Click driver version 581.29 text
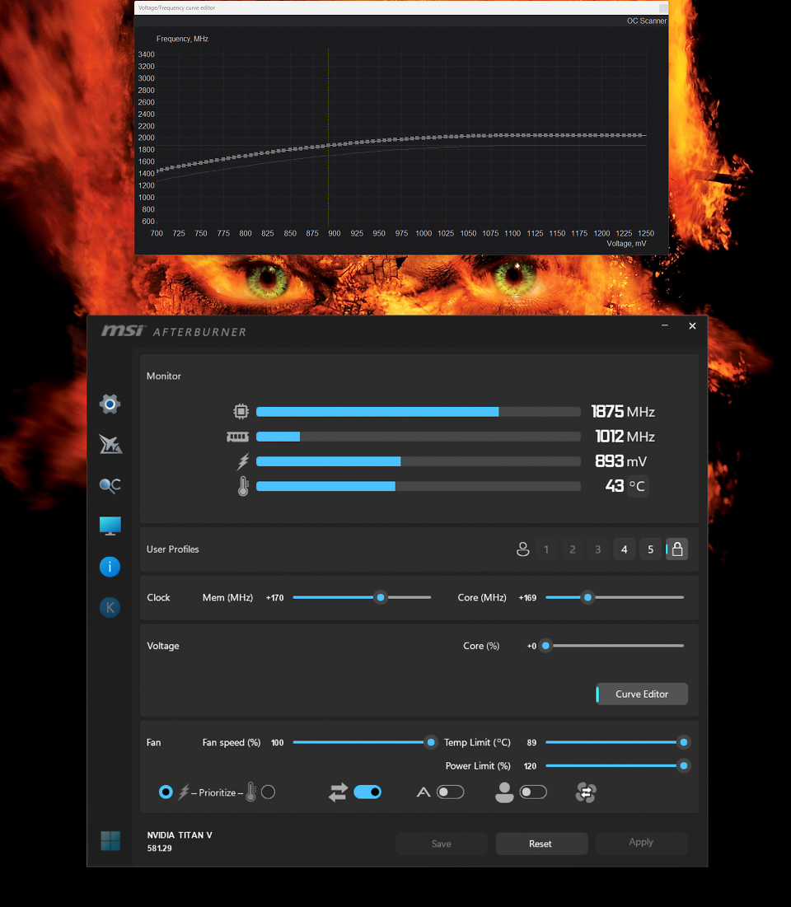This screenshot has height=907, width=791. click(x=159, y=848)
